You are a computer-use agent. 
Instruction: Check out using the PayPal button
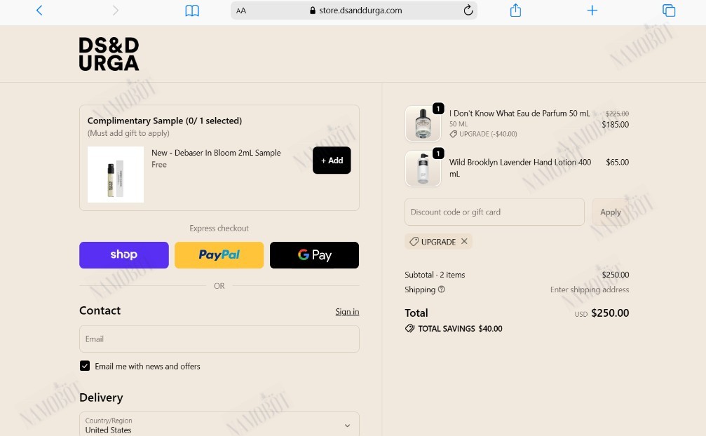coord(219,255)
